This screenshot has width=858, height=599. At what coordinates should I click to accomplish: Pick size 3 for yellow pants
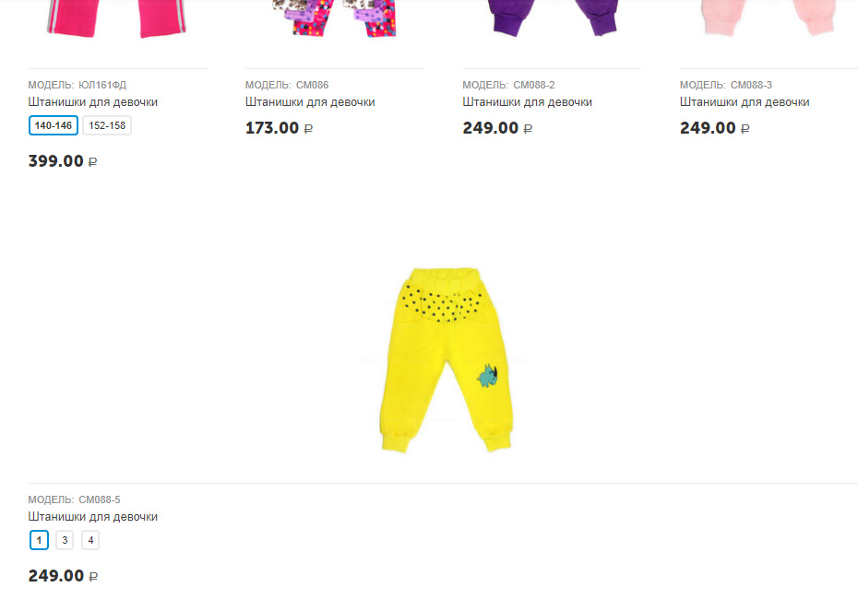point(65,540)
